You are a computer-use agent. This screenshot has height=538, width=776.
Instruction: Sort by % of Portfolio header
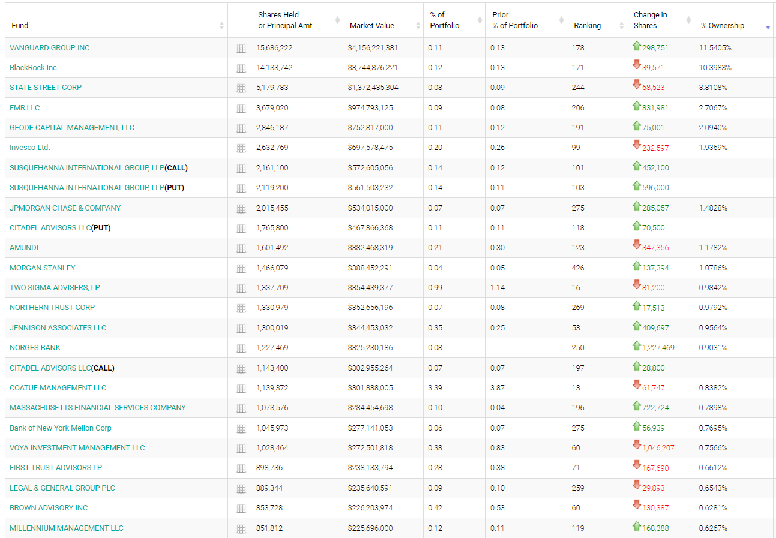454,20
